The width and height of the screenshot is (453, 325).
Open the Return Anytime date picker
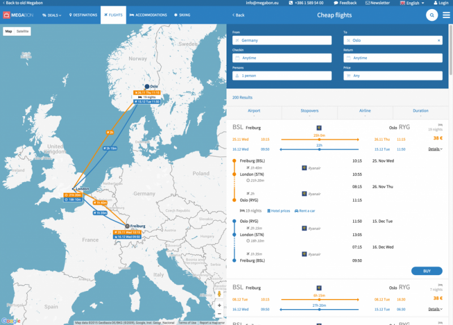tap(393, 58)
